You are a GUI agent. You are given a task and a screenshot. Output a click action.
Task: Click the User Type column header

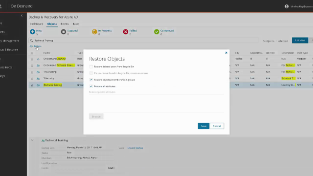coord(302,53)
